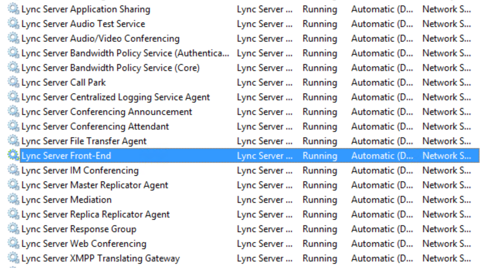Image resolution: width=480 pixels, height=271 pixels.
Task: Click Lync Server ... description of Master Replicator Agent
Action: pyautogui.click(x=265, y=186)
